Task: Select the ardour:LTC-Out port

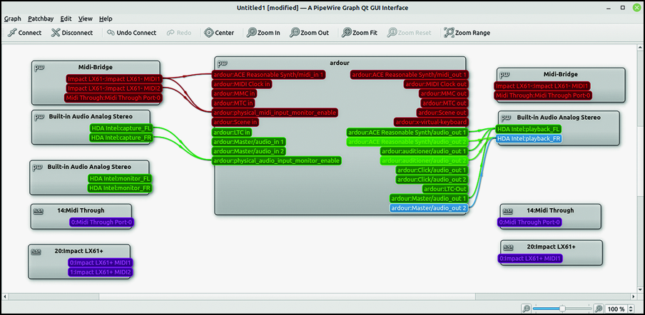Action: (x=446, y=189)
